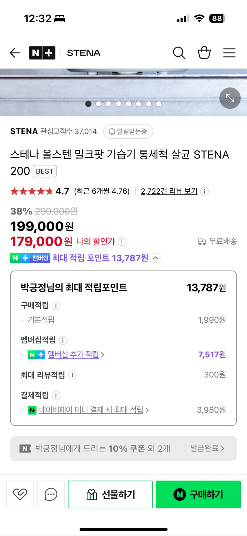Open the shopping cart bag icon
This screenshot has height=536, width=247.
tap(204, 53)
